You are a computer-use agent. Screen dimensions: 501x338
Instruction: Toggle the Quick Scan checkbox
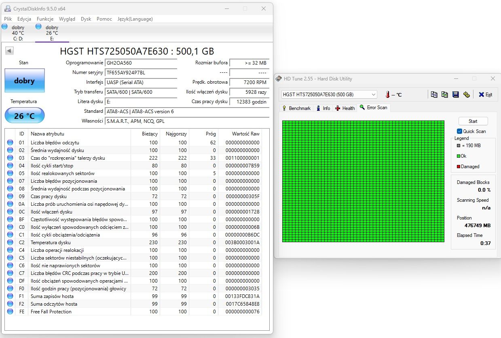(459, 131)
